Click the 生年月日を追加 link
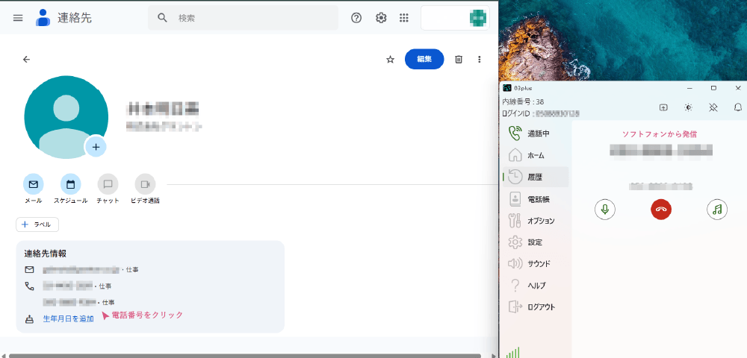This screenshot has width=747, height=358. click(x=68, y=318)
